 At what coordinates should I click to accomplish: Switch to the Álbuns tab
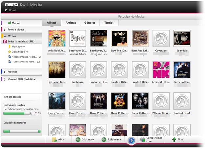[x=51, y=23]
